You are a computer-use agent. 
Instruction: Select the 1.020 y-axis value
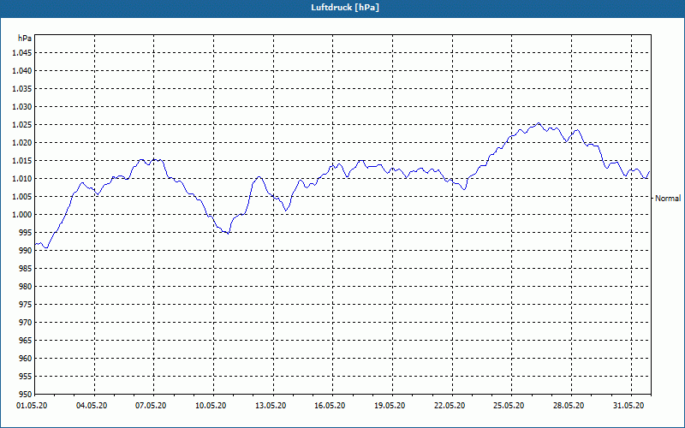tap(21, 143)
